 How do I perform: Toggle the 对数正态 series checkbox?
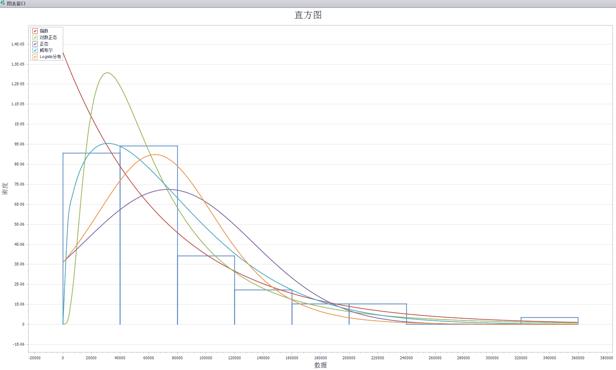click(x=35, y=38)
